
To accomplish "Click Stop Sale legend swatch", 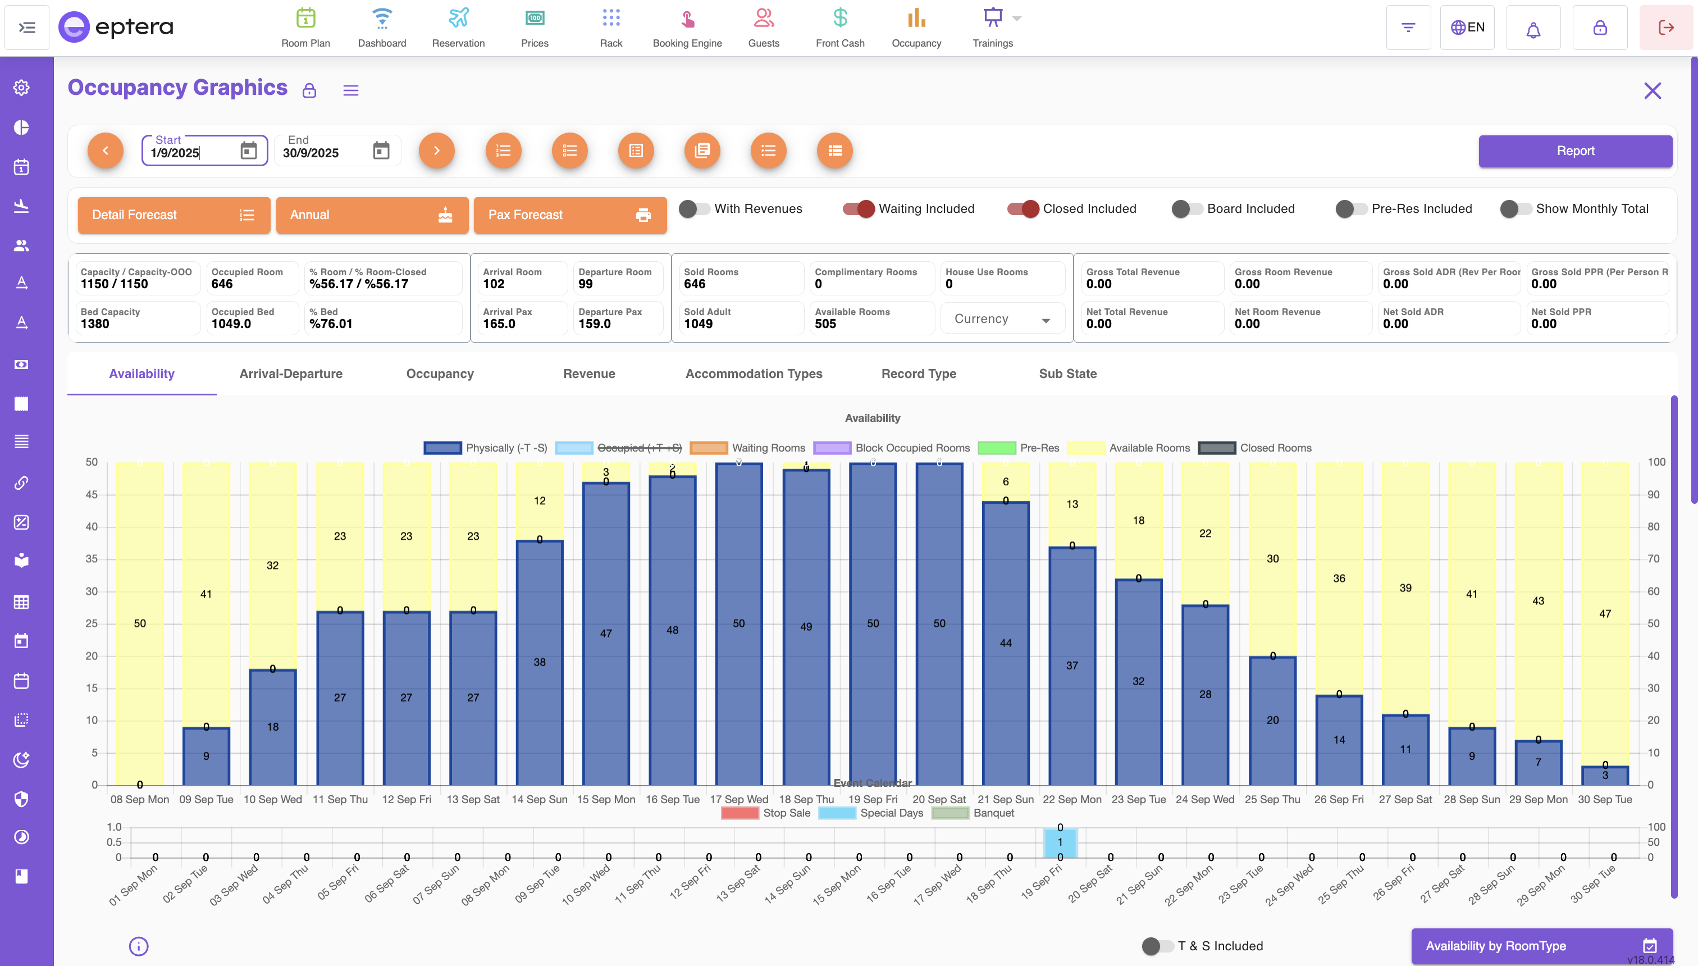I will coord(740,813).
